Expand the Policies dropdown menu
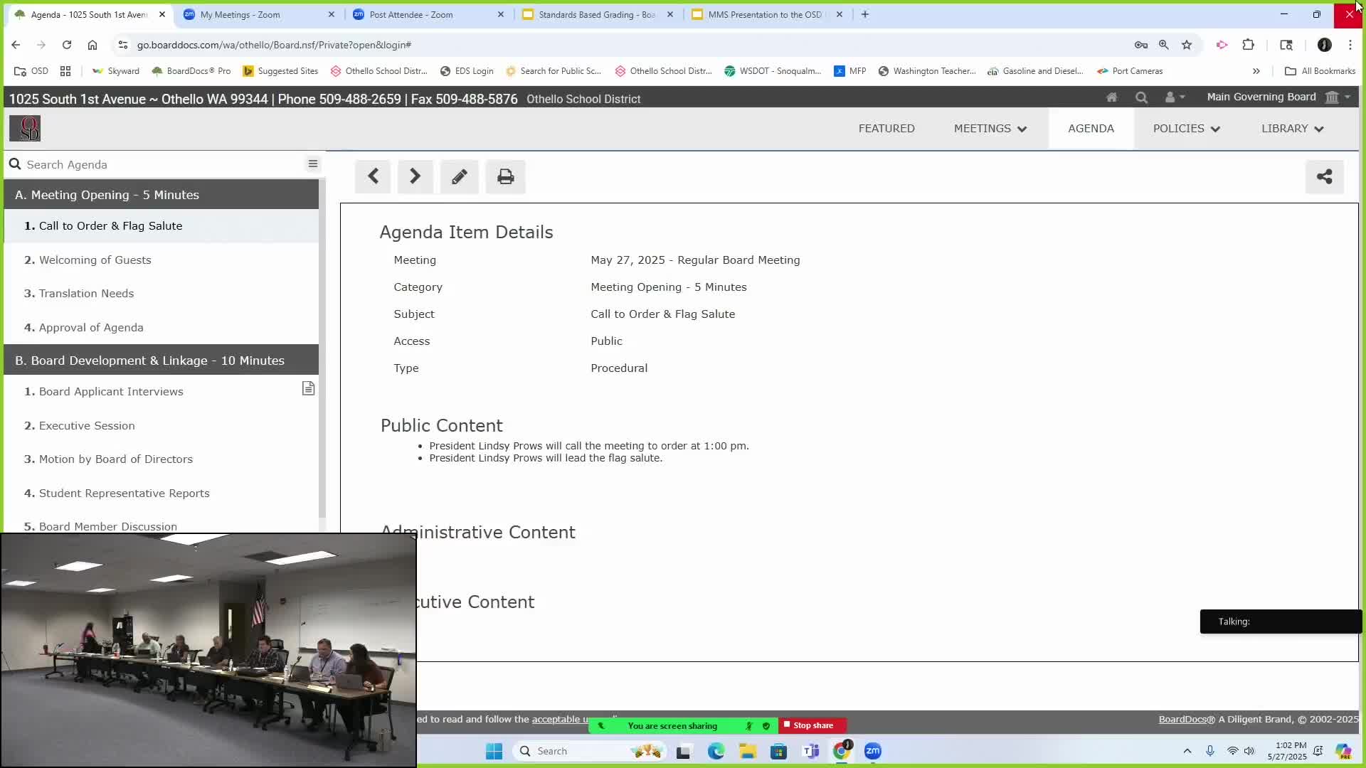The height and width of the screenshot is (768, 1366). 1186,129
